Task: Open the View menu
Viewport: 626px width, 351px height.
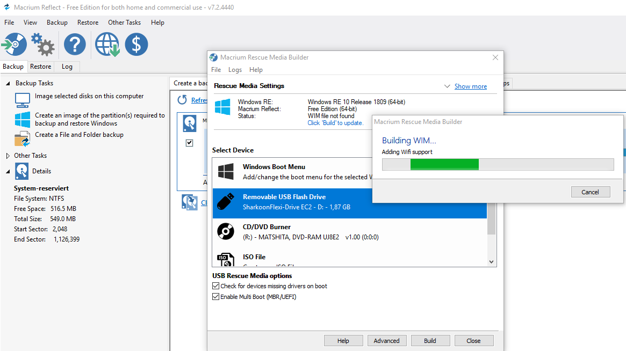Action: point(30,23)
